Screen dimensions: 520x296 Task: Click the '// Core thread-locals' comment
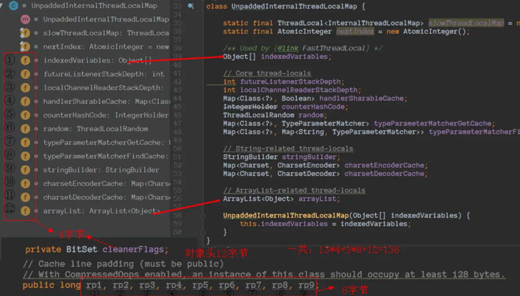267,73
